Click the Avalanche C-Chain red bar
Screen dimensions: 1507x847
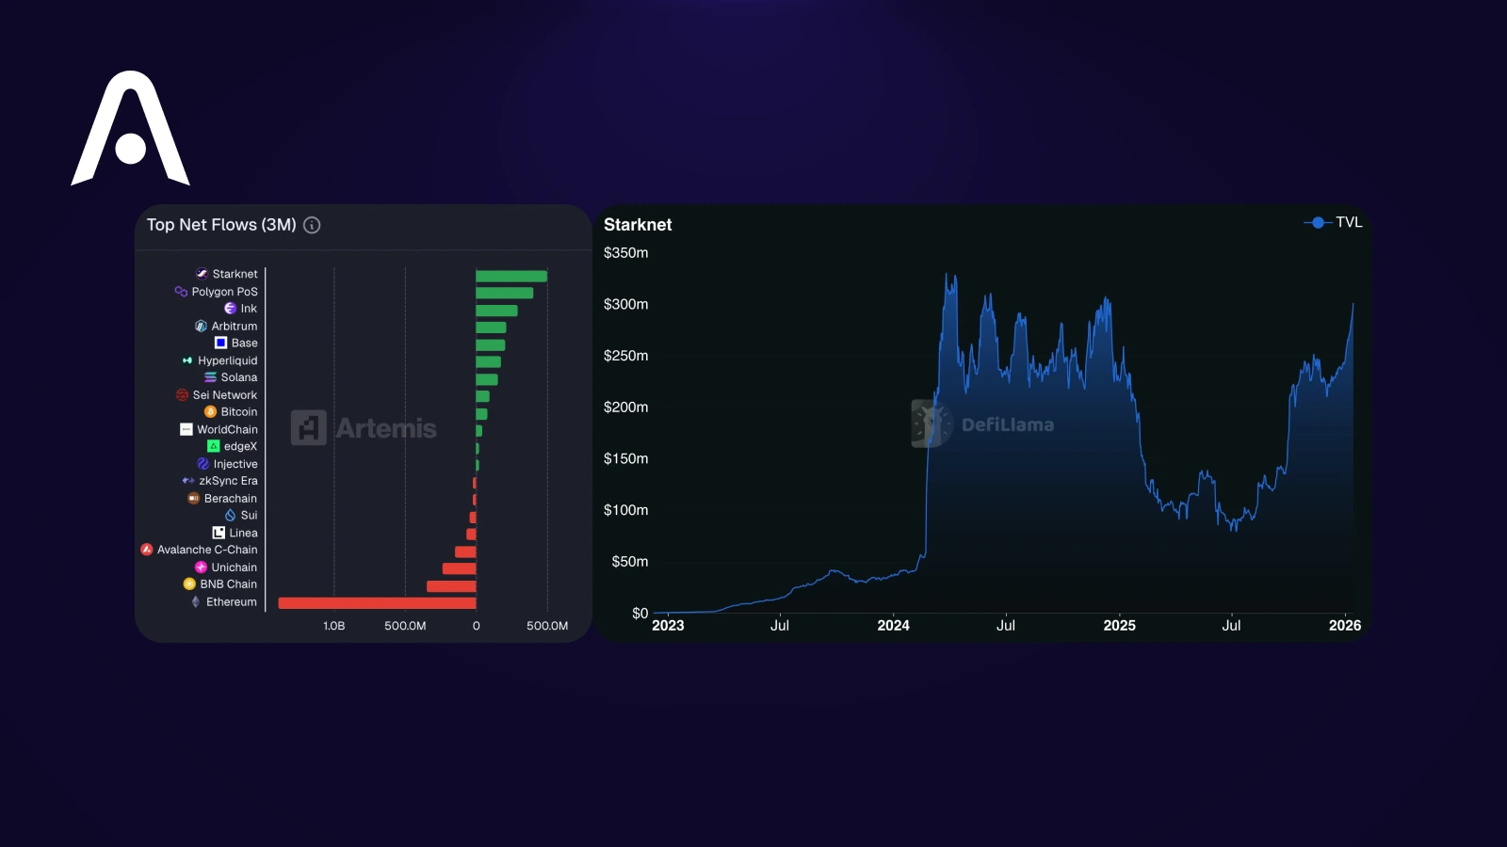(465, 551)
